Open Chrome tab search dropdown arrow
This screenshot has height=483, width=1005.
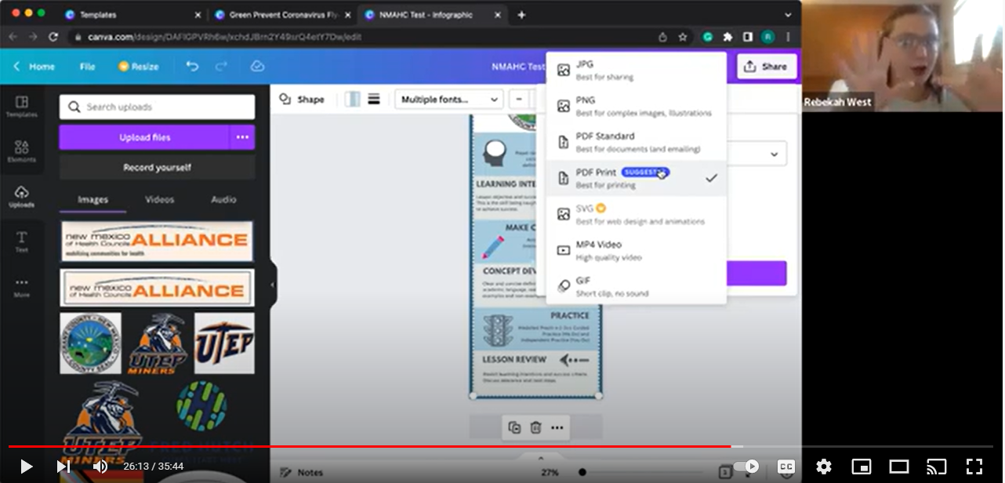pos(788,15)
